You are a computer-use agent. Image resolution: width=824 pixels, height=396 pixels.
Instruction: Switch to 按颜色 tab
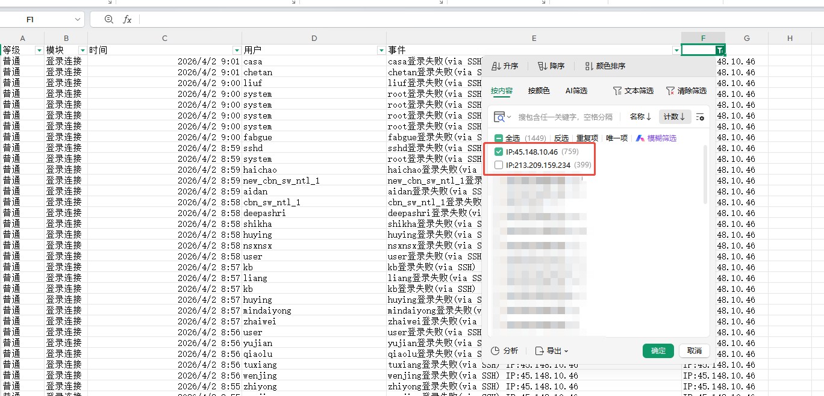click(x=539, y=91)
